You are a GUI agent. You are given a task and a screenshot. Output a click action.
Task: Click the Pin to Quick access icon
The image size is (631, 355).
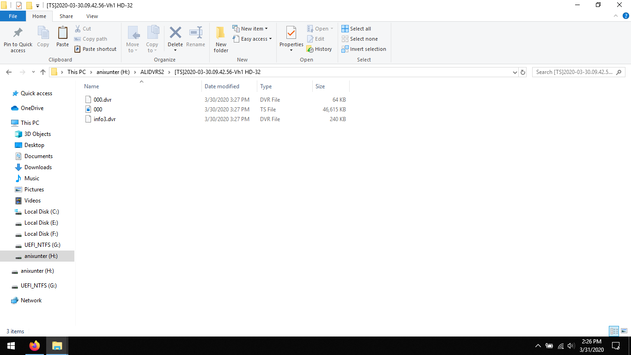[x=18, y=34]
